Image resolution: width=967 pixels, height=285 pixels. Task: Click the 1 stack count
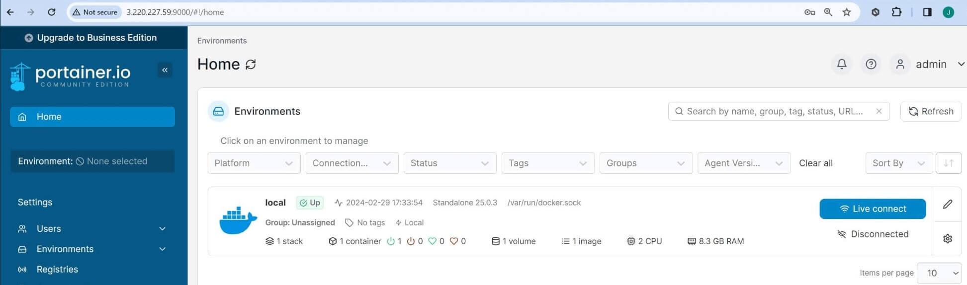click(x=284, y=241)
